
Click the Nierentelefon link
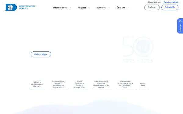154,2
